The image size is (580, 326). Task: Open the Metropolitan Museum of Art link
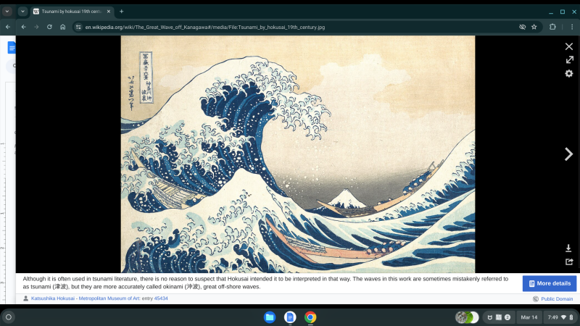tap(109, 298)
